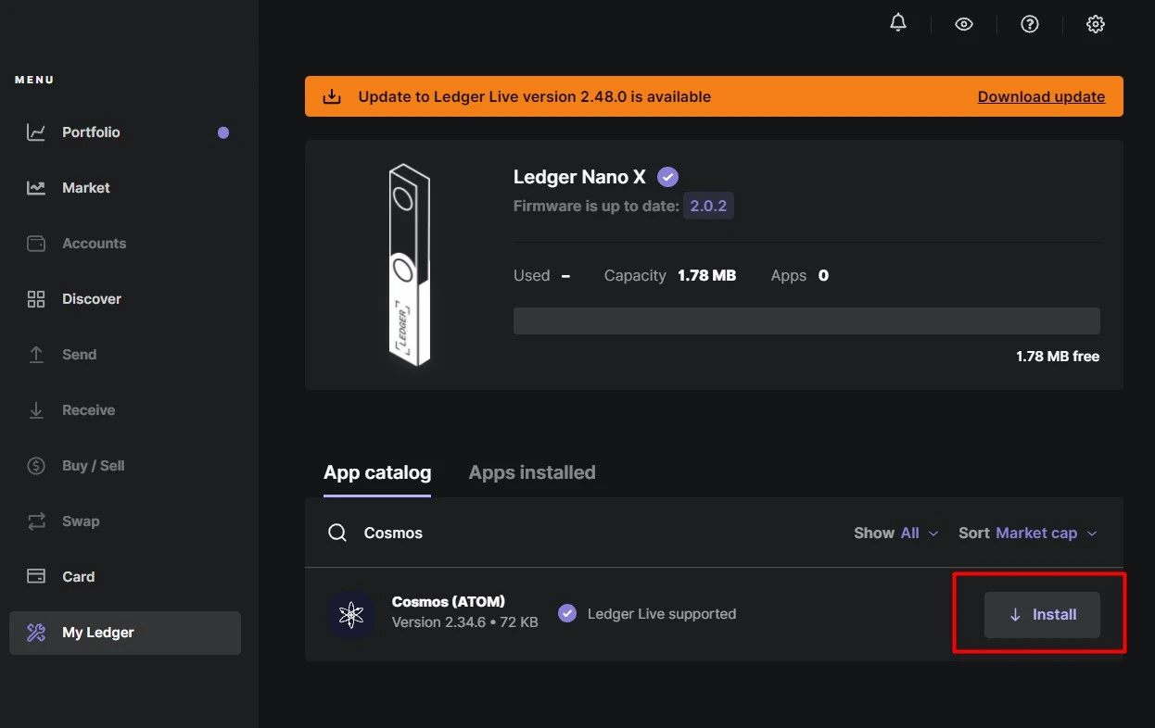This screenshot has height=728, width=1155.
Task: Click the Discover grid icon
Action: click(36, 299)
